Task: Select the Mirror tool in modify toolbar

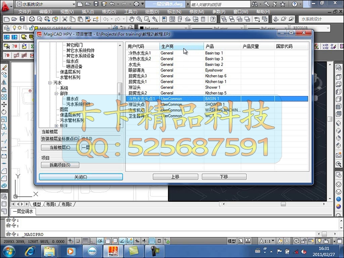Action: click(4, 82)
